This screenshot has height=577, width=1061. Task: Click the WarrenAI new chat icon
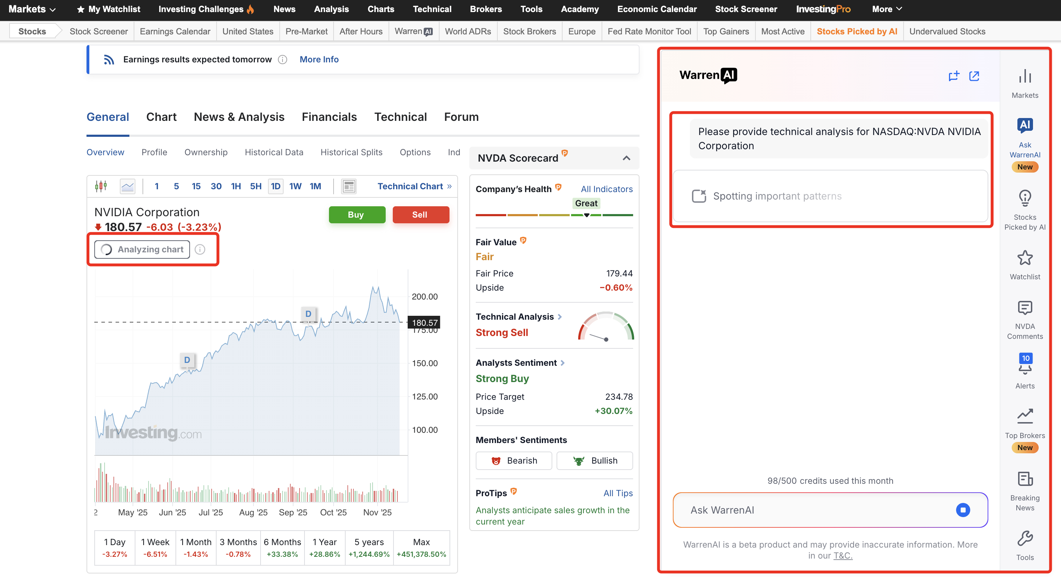pyautogui.click(x=954, y=76)
